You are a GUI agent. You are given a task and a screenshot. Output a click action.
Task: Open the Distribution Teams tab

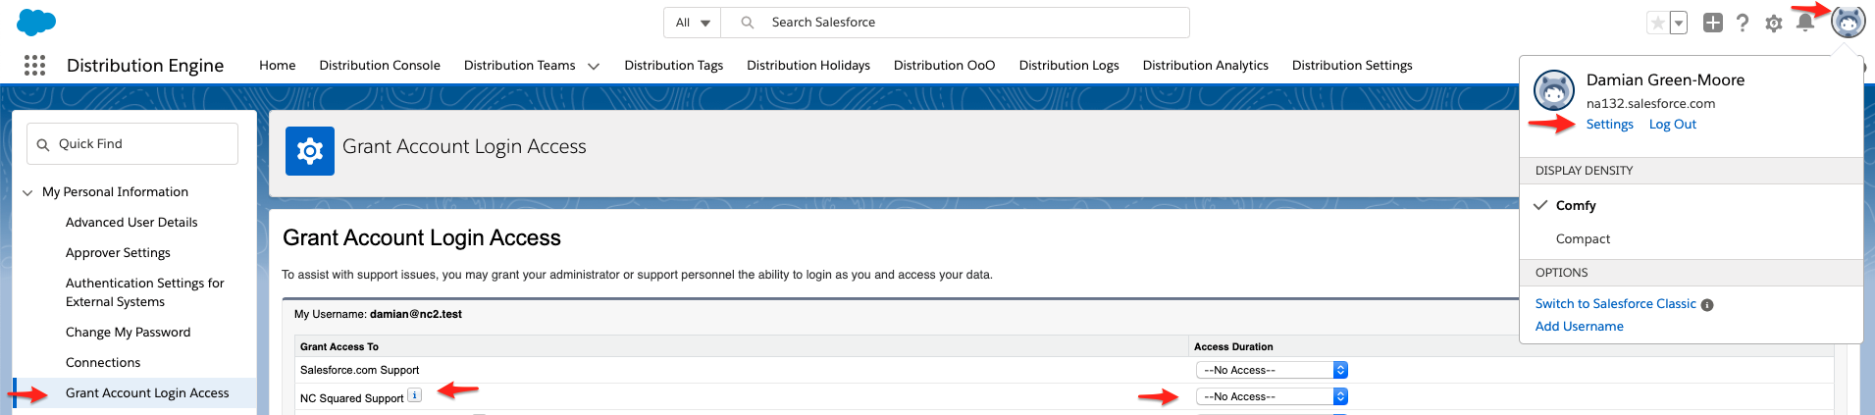pos(520,66)
